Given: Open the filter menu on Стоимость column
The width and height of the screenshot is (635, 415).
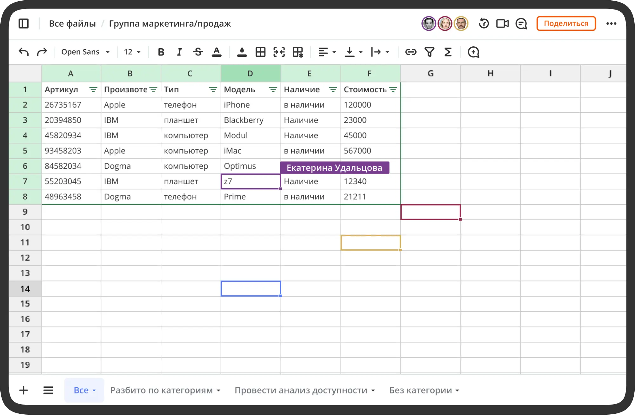Looking at the screenshot, I should pos(393,90).
